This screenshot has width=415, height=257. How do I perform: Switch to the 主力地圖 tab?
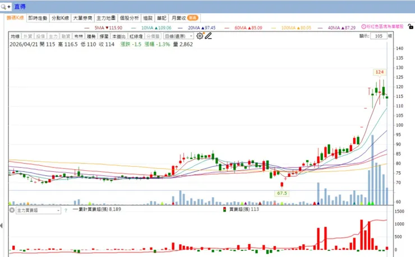point(106,18)
